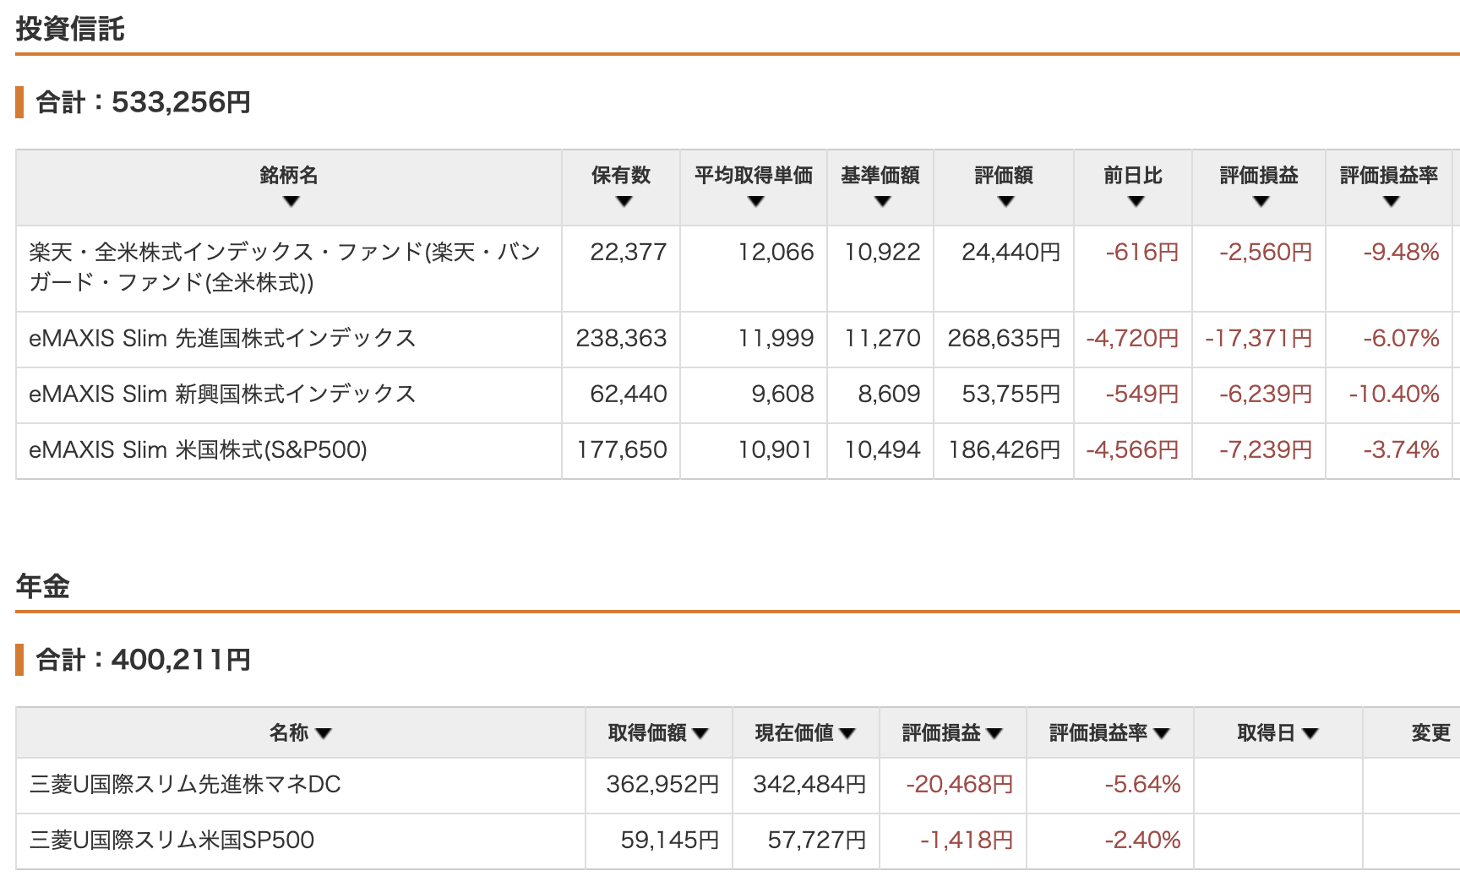Sort by 平均取得単価 column arrow
Viewport: 1460px width, 887px height.
[x=755, y=202]
